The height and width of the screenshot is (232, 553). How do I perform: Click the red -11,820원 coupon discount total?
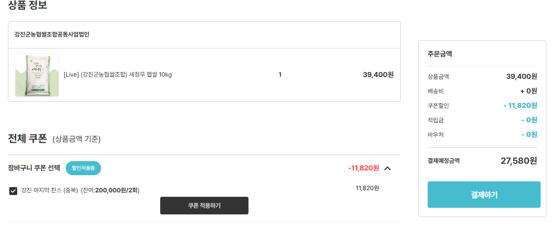(363, 168)
